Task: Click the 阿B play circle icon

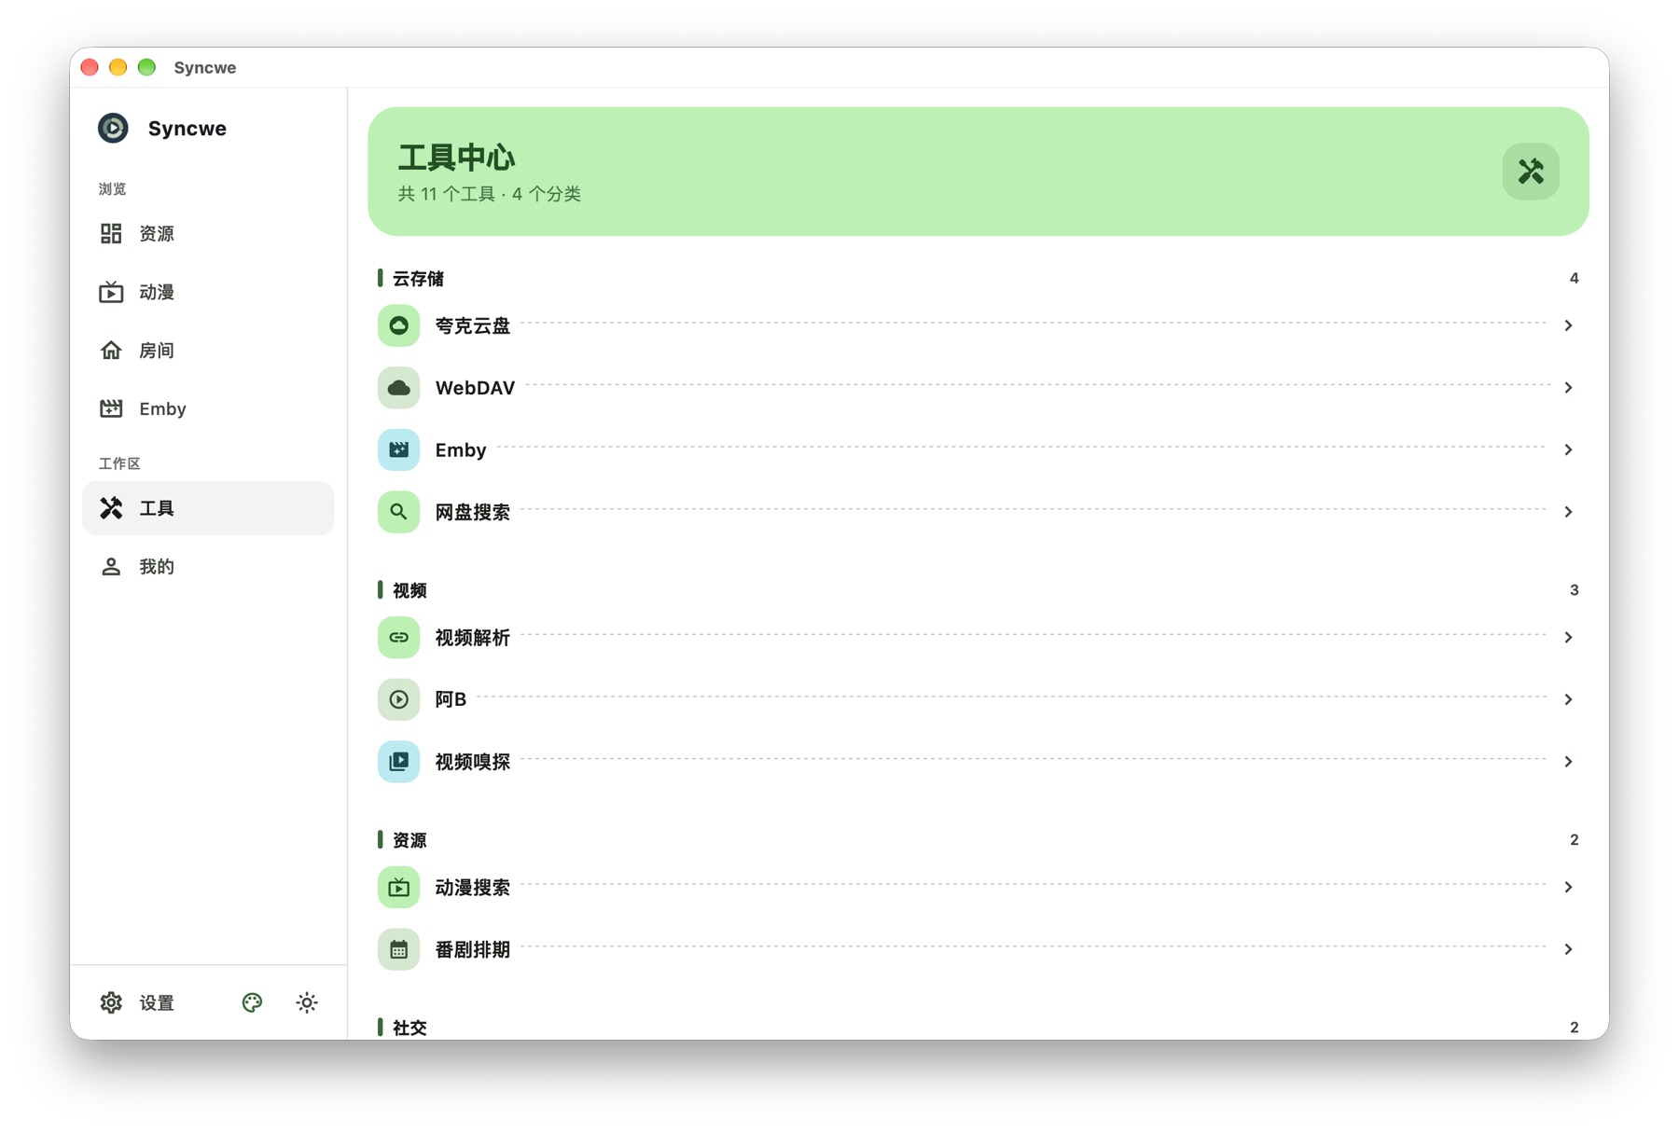Action: pyautogui.click(x=398, y=699)
